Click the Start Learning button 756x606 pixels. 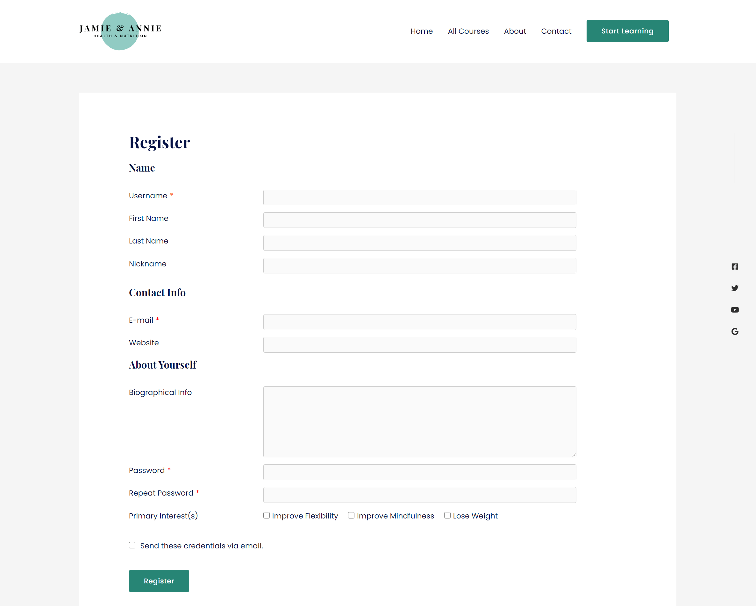coord(627,30)
